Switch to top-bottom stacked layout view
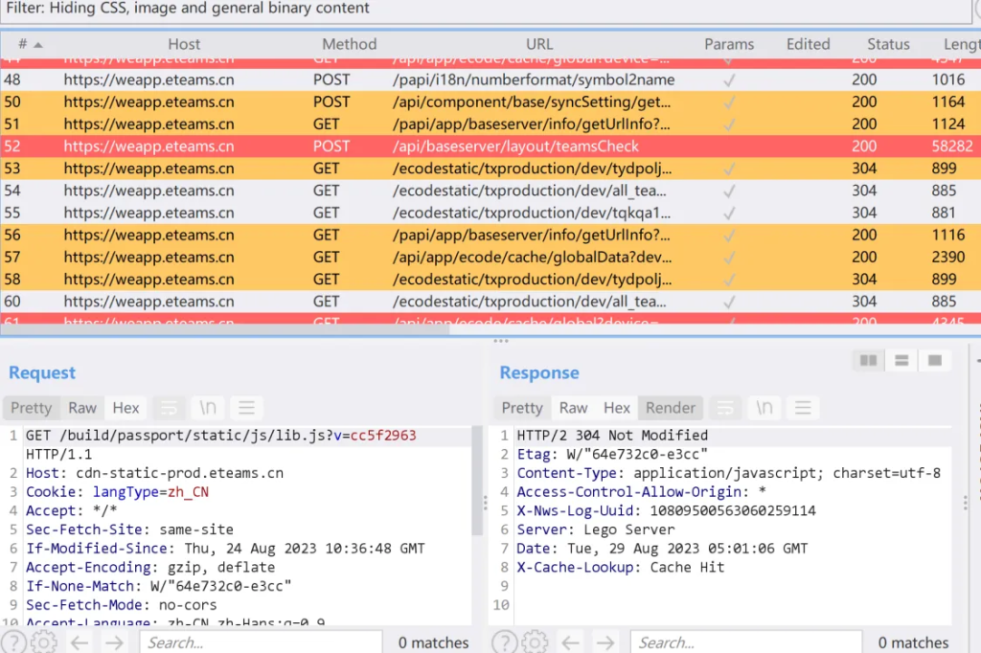 [x=901, y=361]
